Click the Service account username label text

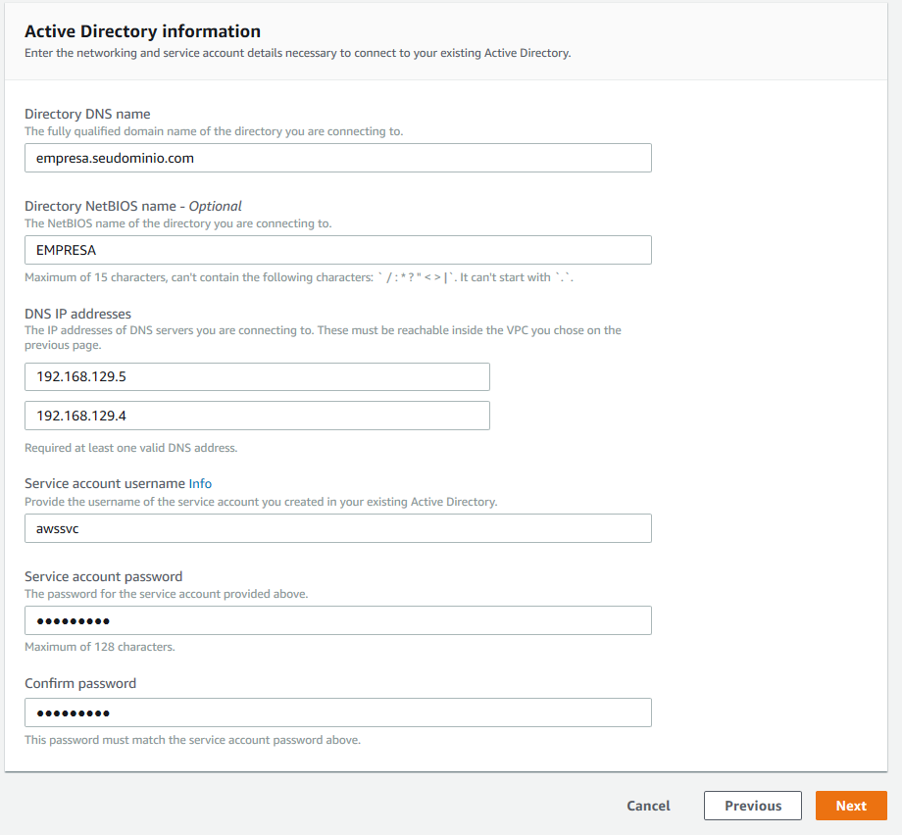pyautogui.click(x=105, y=483)
